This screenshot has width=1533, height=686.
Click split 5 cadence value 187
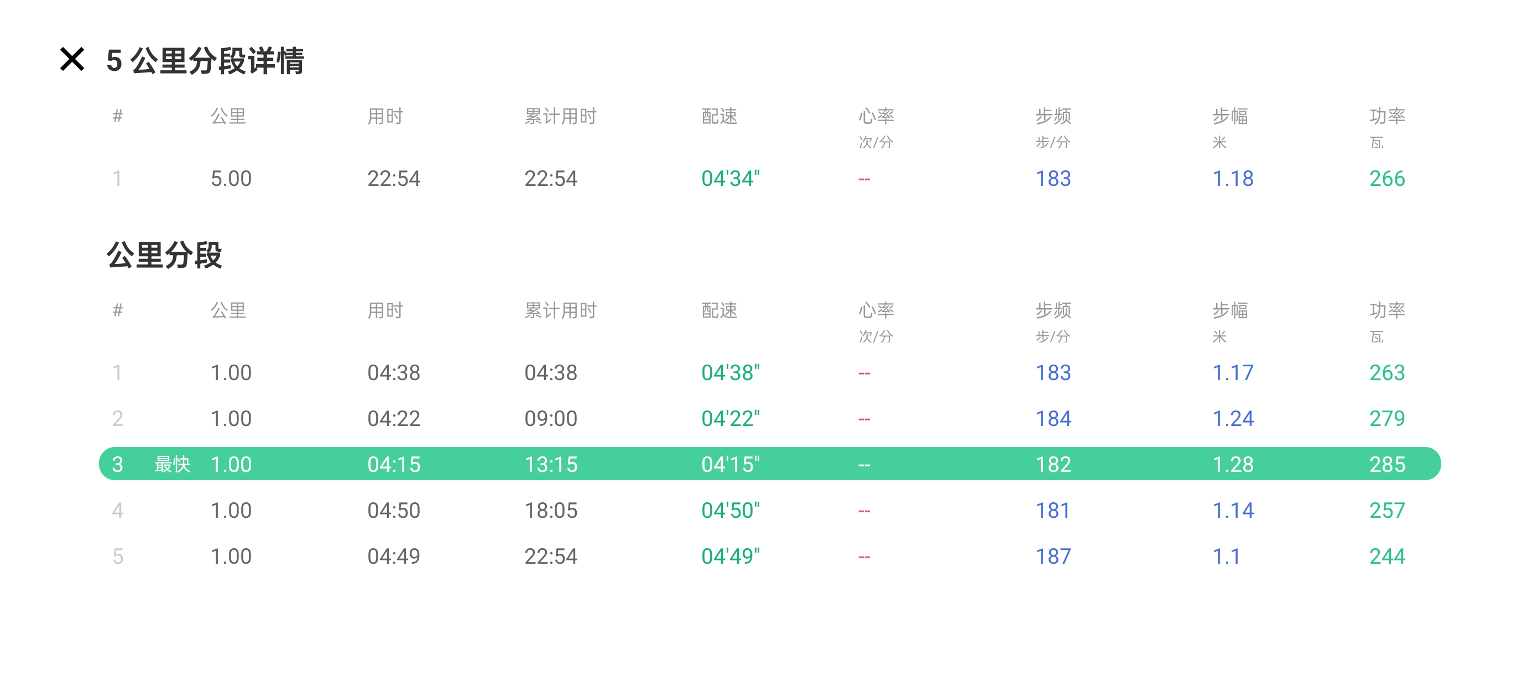pyautogui.click(x=1053, y=556)
